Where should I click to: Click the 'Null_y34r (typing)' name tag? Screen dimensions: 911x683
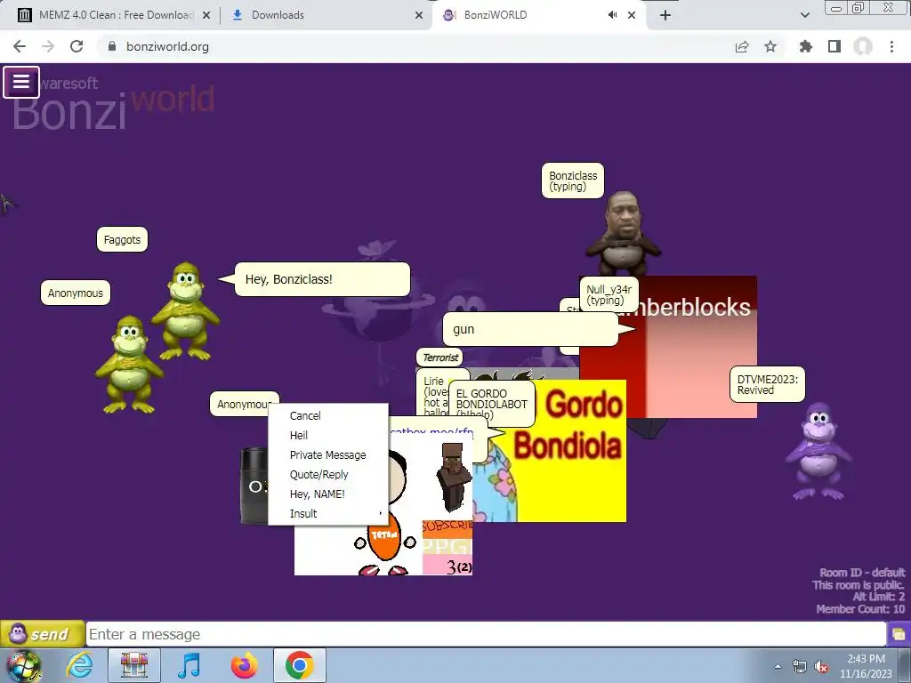pyautogui.click(x=609, y=294)
